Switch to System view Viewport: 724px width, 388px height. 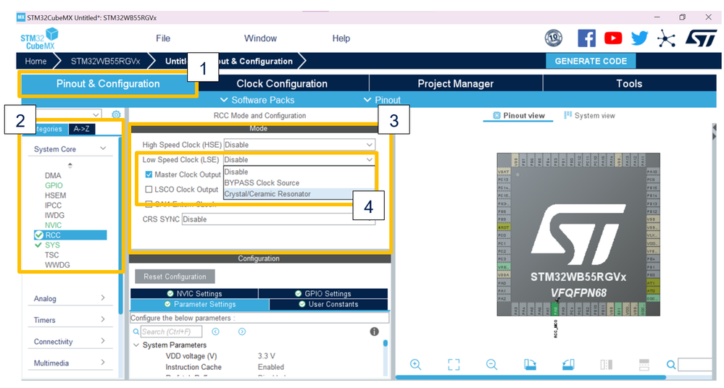[590, 115]
